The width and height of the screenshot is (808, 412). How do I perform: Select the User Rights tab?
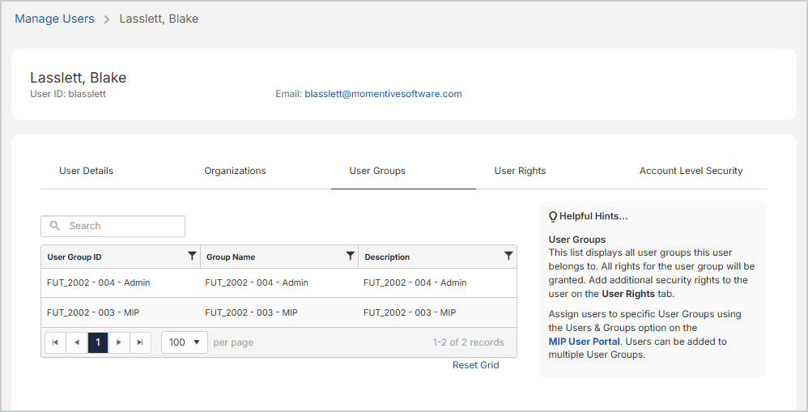(520, 171)
